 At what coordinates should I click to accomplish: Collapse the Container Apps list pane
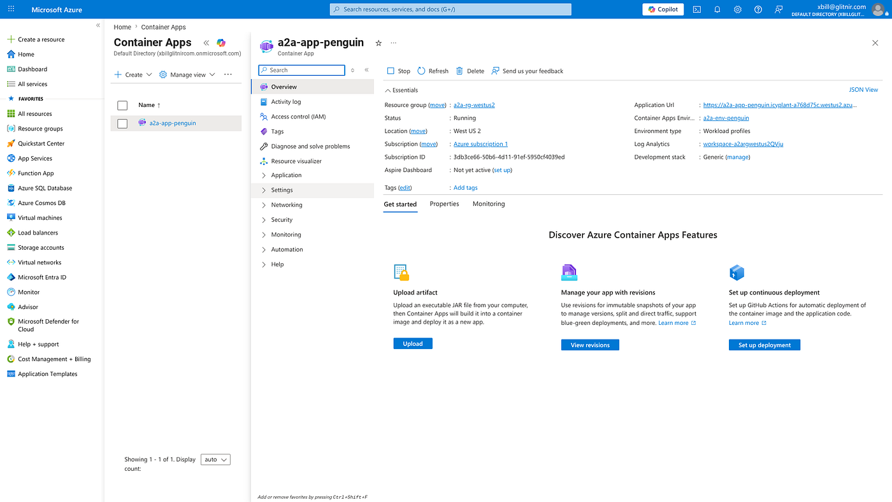(206, 43)
